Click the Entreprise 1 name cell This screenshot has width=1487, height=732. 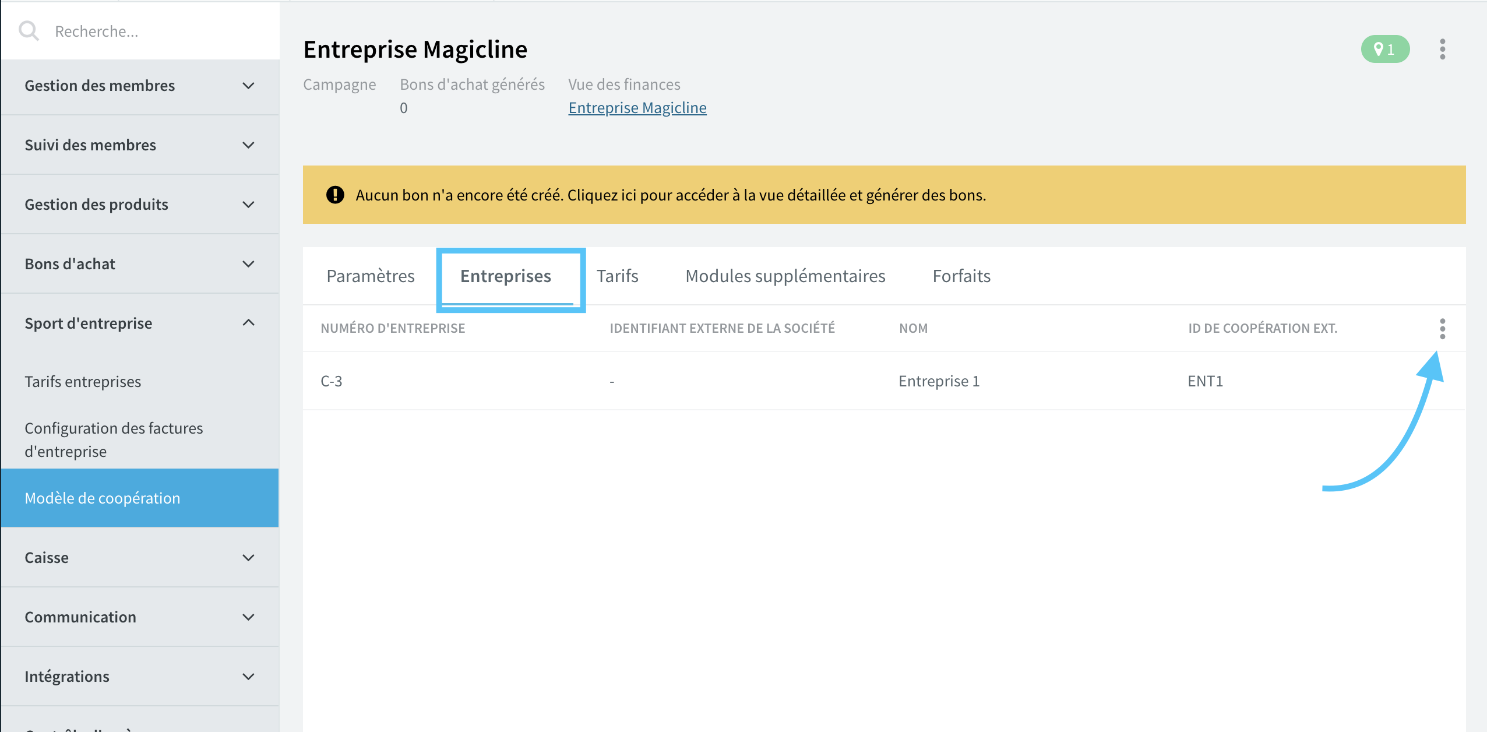[x=939, y=381]
